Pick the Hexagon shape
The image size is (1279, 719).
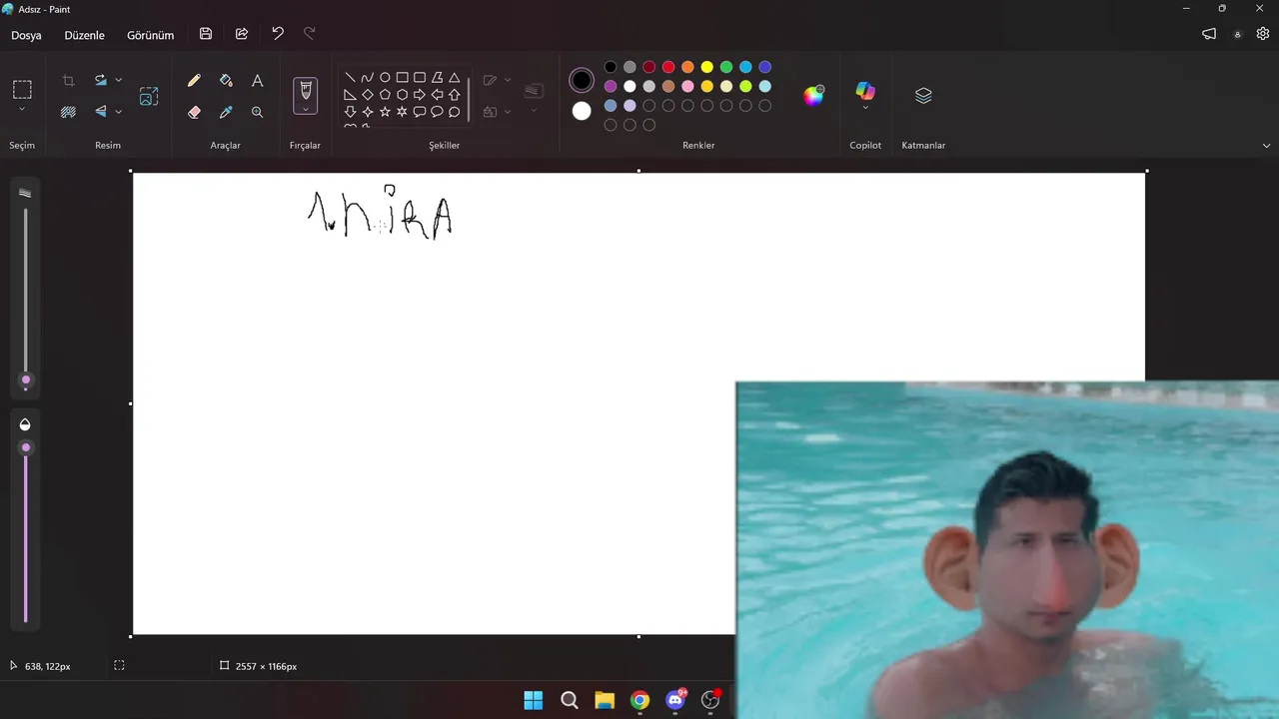click(402, 95)
